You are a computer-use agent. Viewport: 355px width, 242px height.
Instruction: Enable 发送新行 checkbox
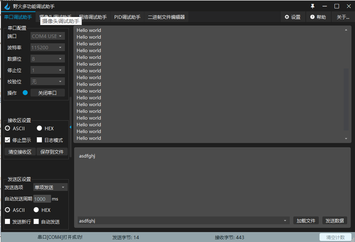[x=7, y=221]
